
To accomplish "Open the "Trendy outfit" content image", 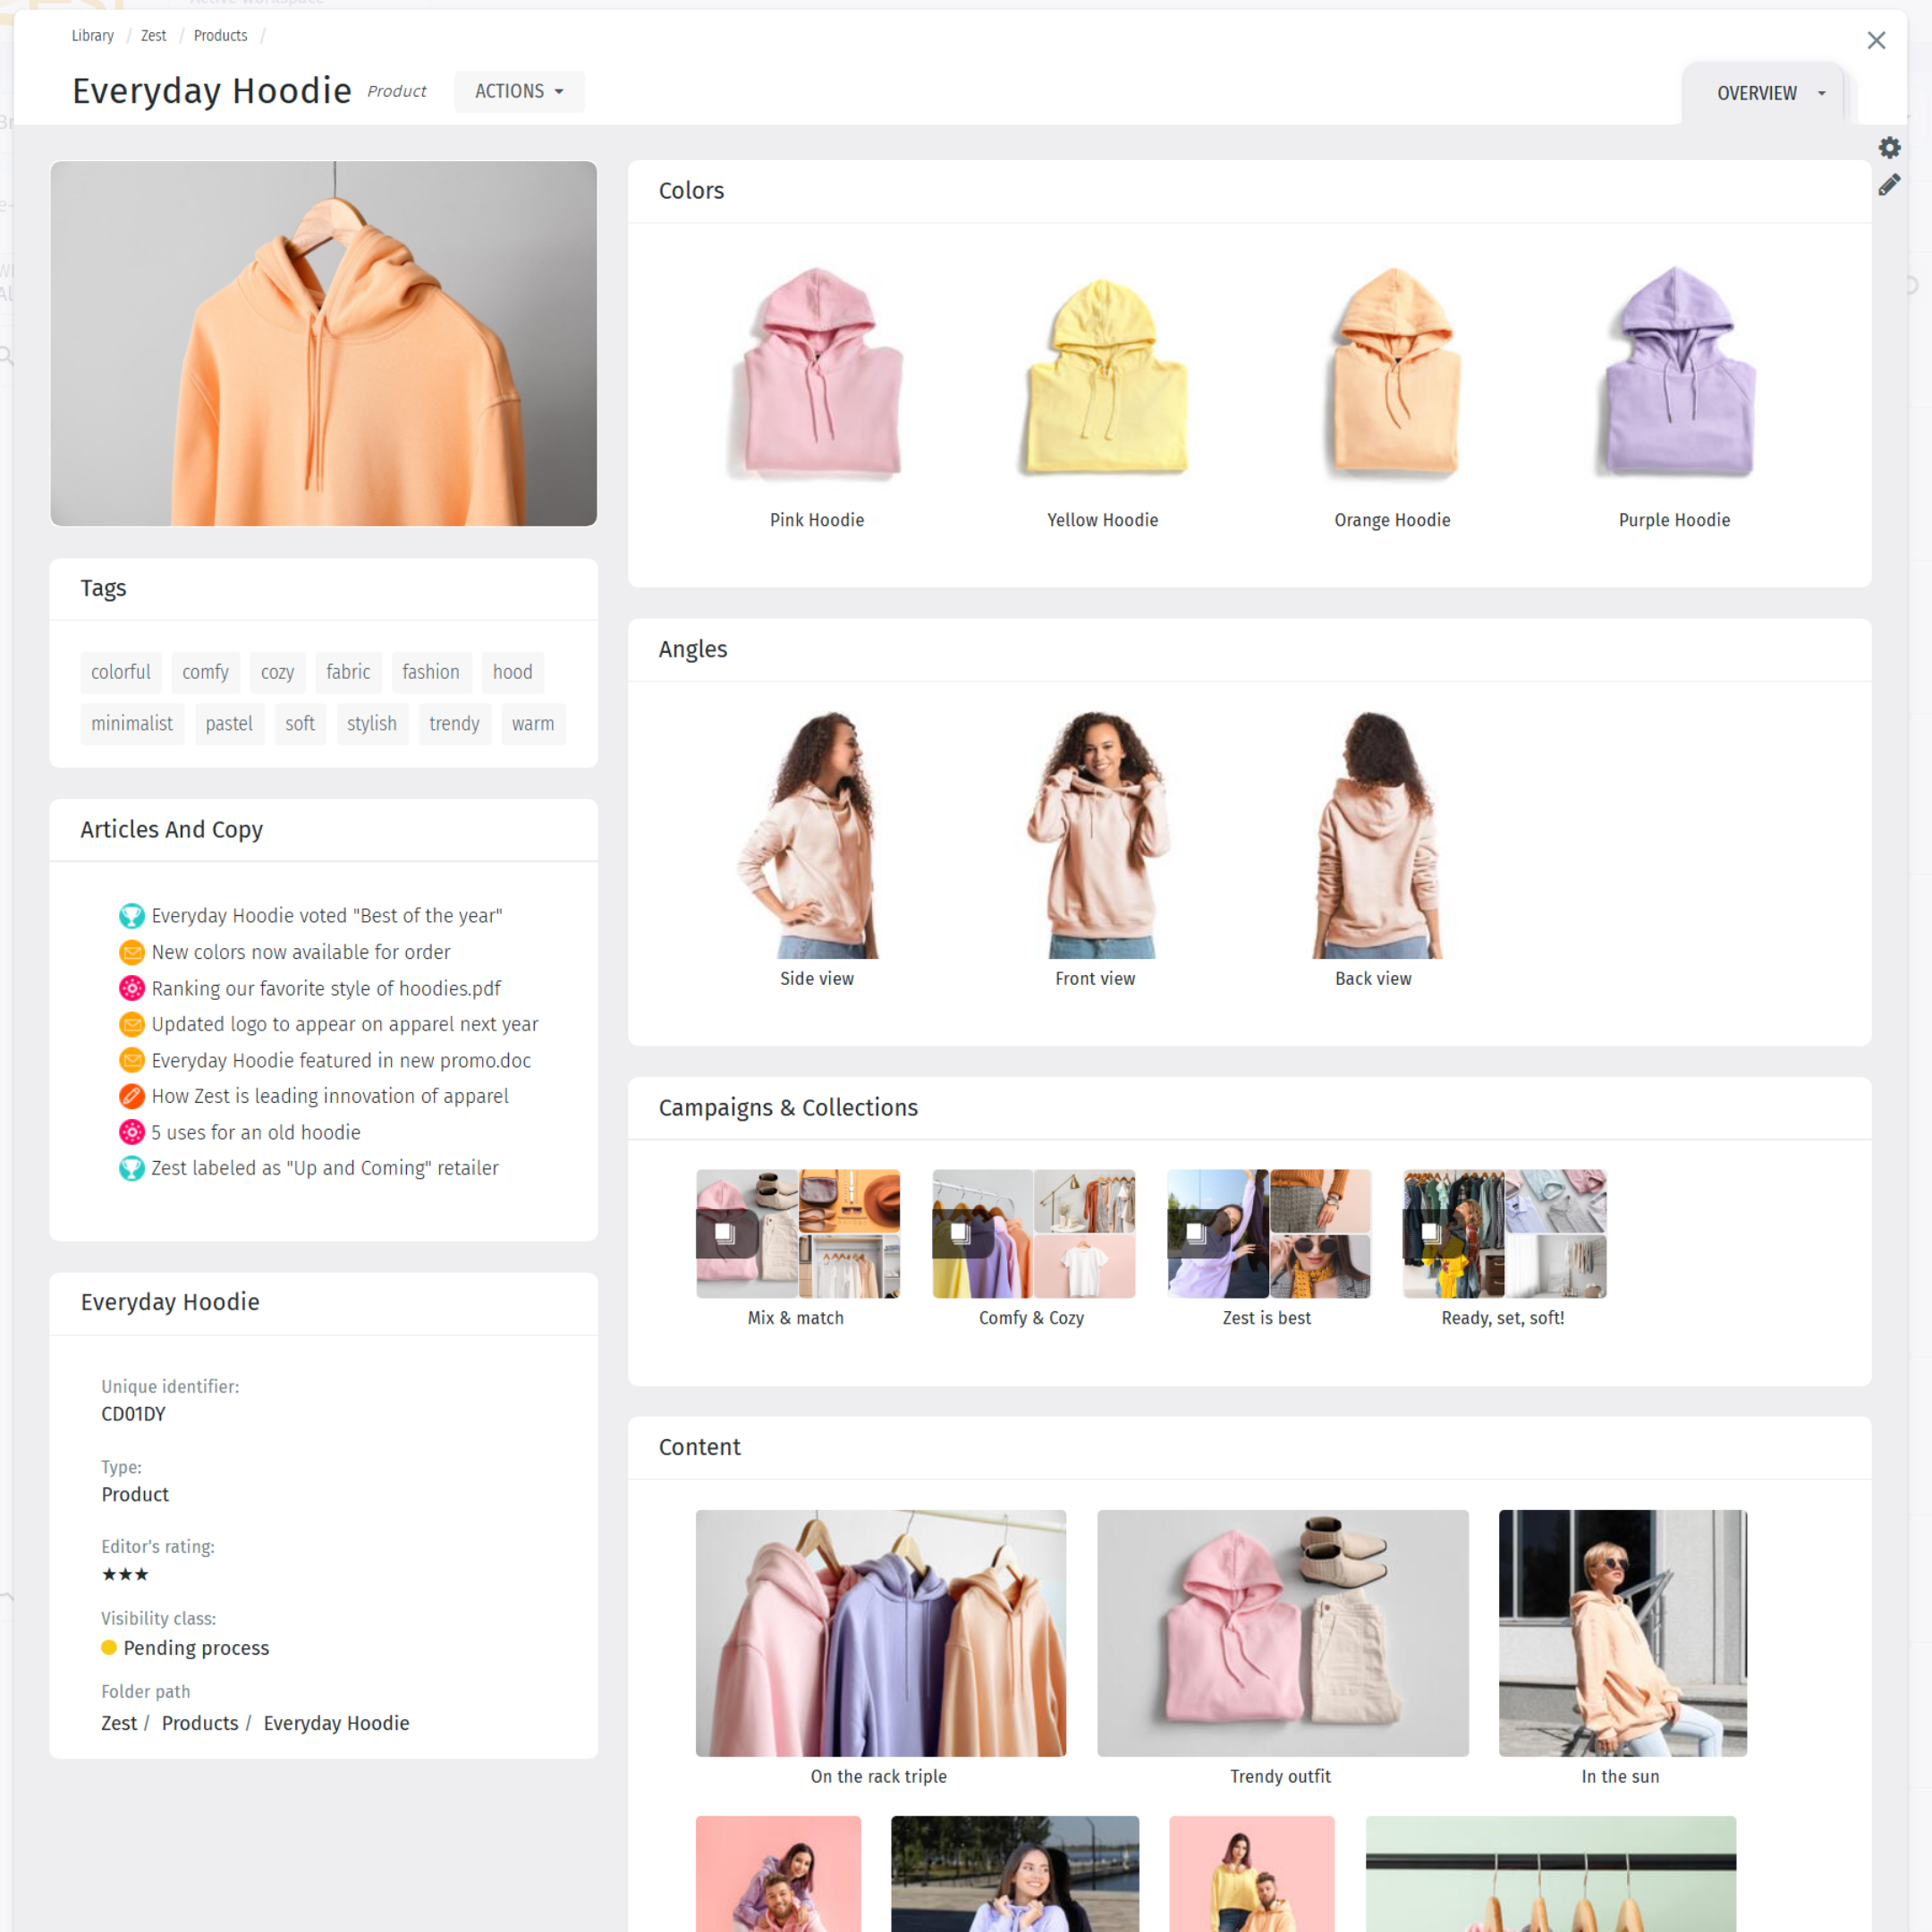I will coord(1282,1633).
